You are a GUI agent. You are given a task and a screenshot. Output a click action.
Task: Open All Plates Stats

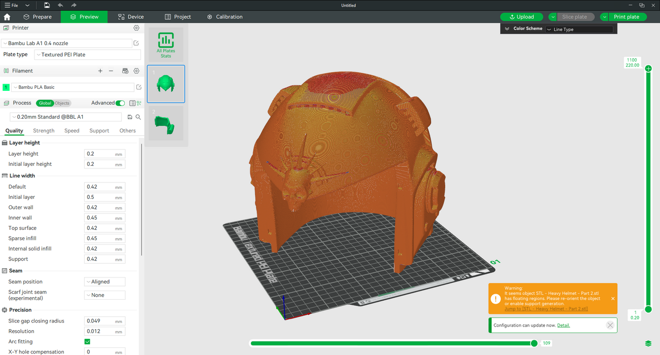166,45
